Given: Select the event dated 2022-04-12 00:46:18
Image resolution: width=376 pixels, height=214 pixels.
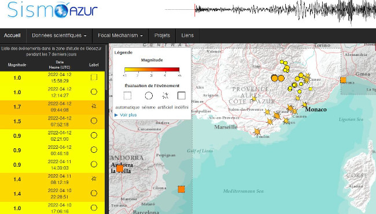Looking at the screenshot, I should point(52,151).
